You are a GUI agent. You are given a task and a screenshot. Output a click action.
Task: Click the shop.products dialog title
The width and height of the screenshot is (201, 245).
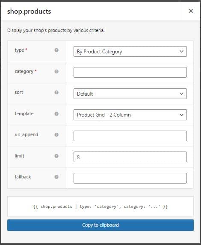[x=29, y=12]
